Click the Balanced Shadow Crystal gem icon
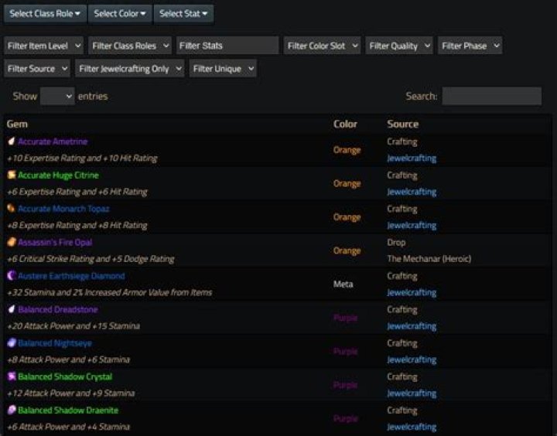The width and height of the screenshot is (557, 436). pyautogui.click(x=12, y=376)
